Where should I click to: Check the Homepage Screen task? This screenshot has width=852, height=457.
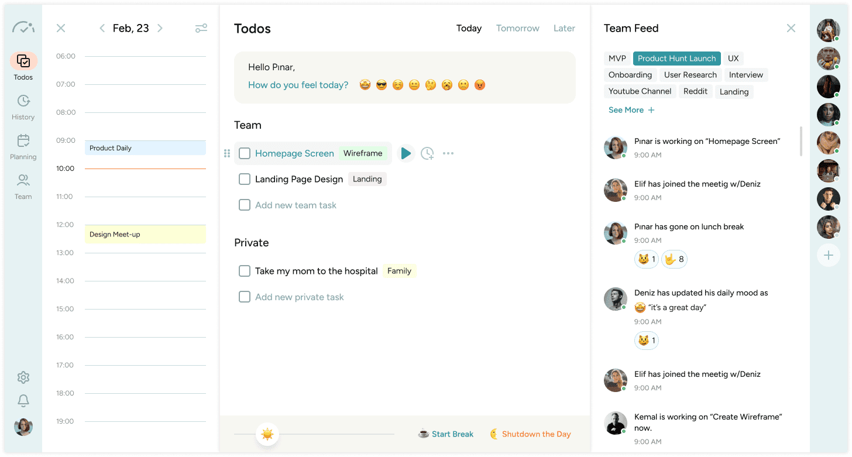[245, 153]
